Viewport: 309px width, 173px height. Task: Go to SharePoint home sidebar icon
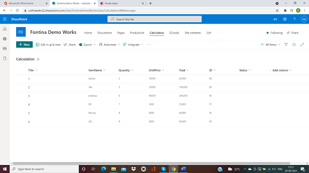[5, 29]
